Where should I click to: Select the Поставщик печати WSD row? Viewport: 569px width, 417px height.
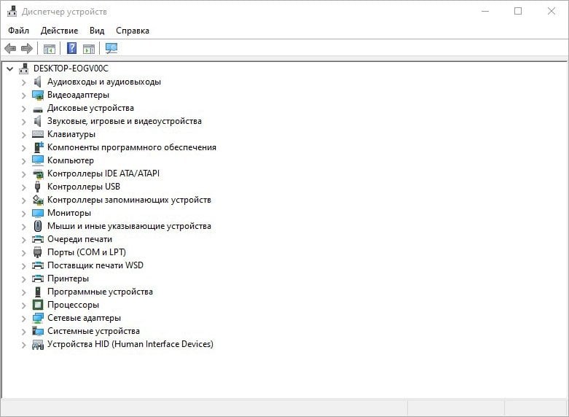pyautogui.click(x=95, y=265)
